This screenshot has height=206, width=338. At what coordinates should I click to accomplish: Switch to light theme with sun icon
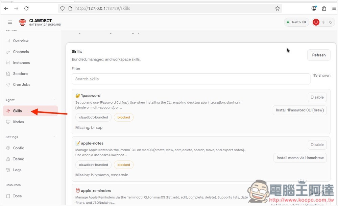point(323,22)
